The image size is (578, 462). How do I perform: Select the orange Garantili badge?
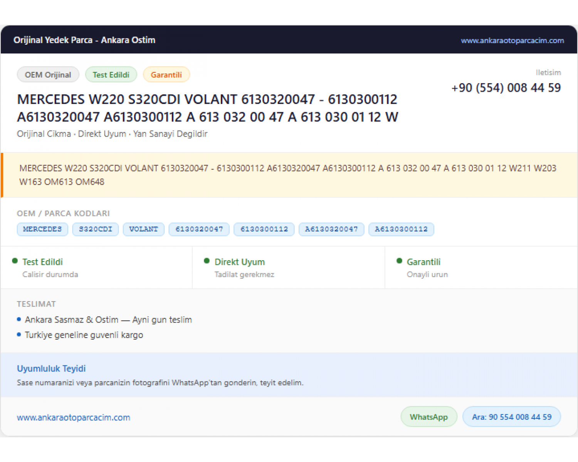click(x=166, y=75)
